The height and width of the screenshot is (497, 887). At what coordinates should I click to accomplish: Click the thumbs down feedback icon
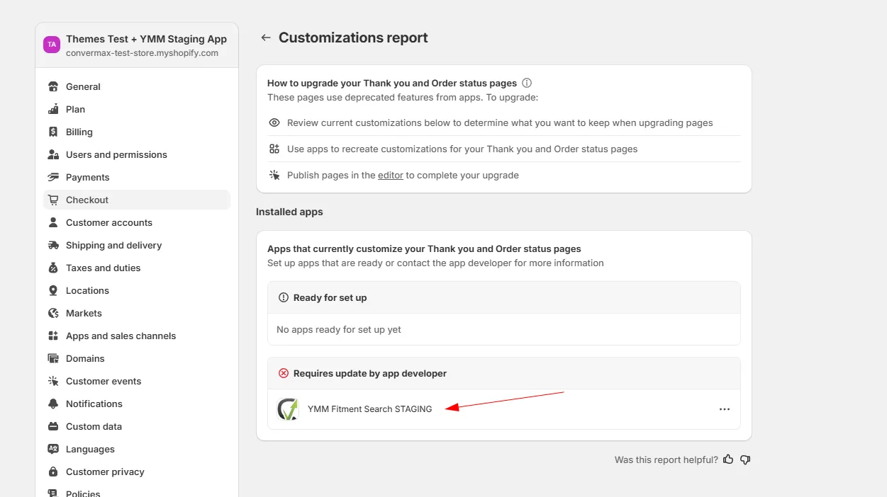(745, 459)
